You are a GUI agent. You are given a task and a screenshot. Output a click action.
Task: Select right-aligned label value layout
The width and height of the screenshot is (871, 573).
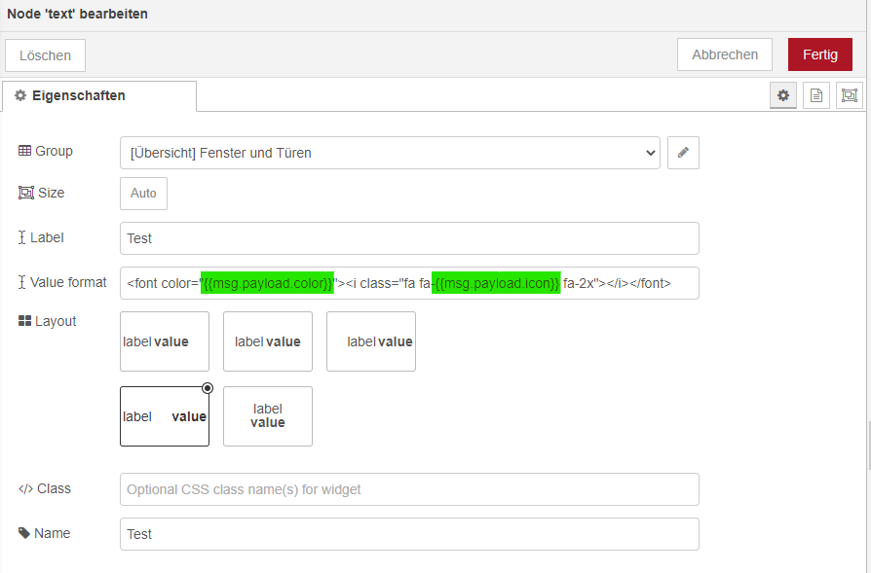click(371, 341)
